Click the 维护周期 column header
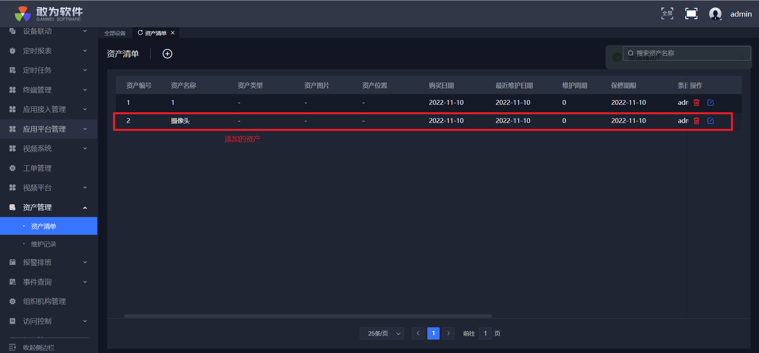The height and width of the screenshot is (353, 759). tap(575, 85)
